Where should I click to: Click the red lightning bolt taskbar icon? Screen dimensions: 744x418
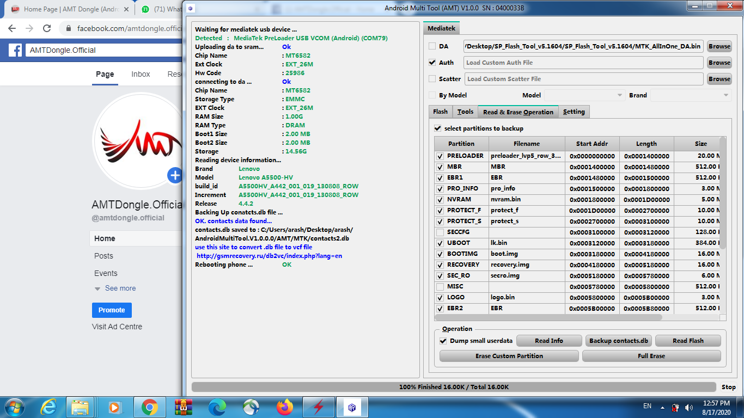318,407
